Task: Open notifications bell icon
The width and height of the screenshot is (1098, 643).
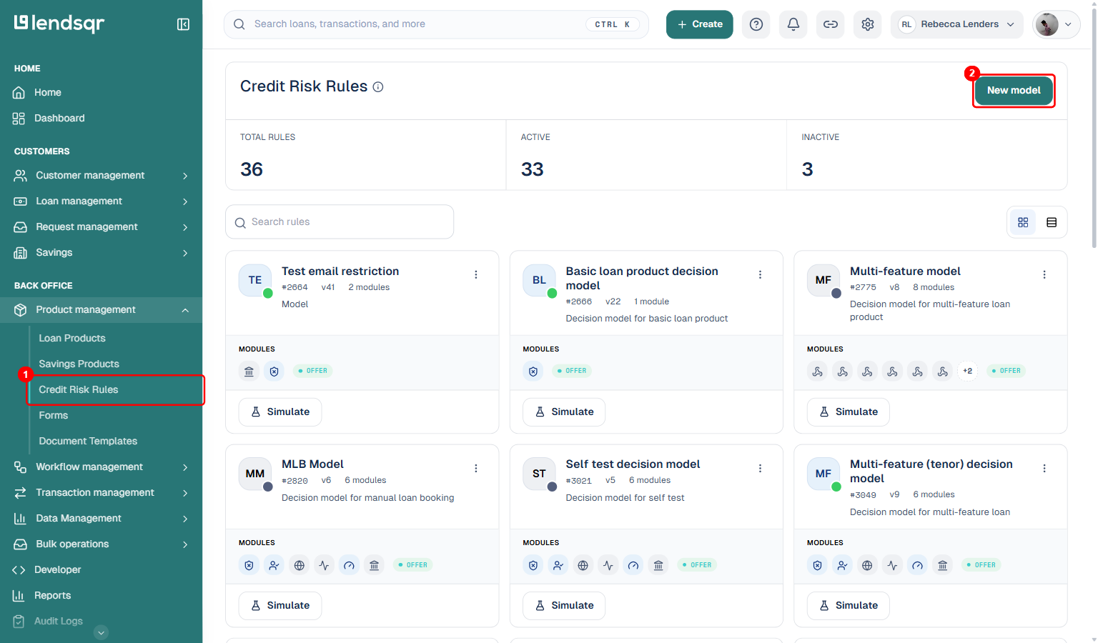Action: (x=793, y=24)
